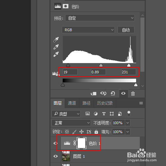Toggle layer filtering switch
The width and height of the screenshot is (166, 166).
pyautogui.click(x=129, y=114)
